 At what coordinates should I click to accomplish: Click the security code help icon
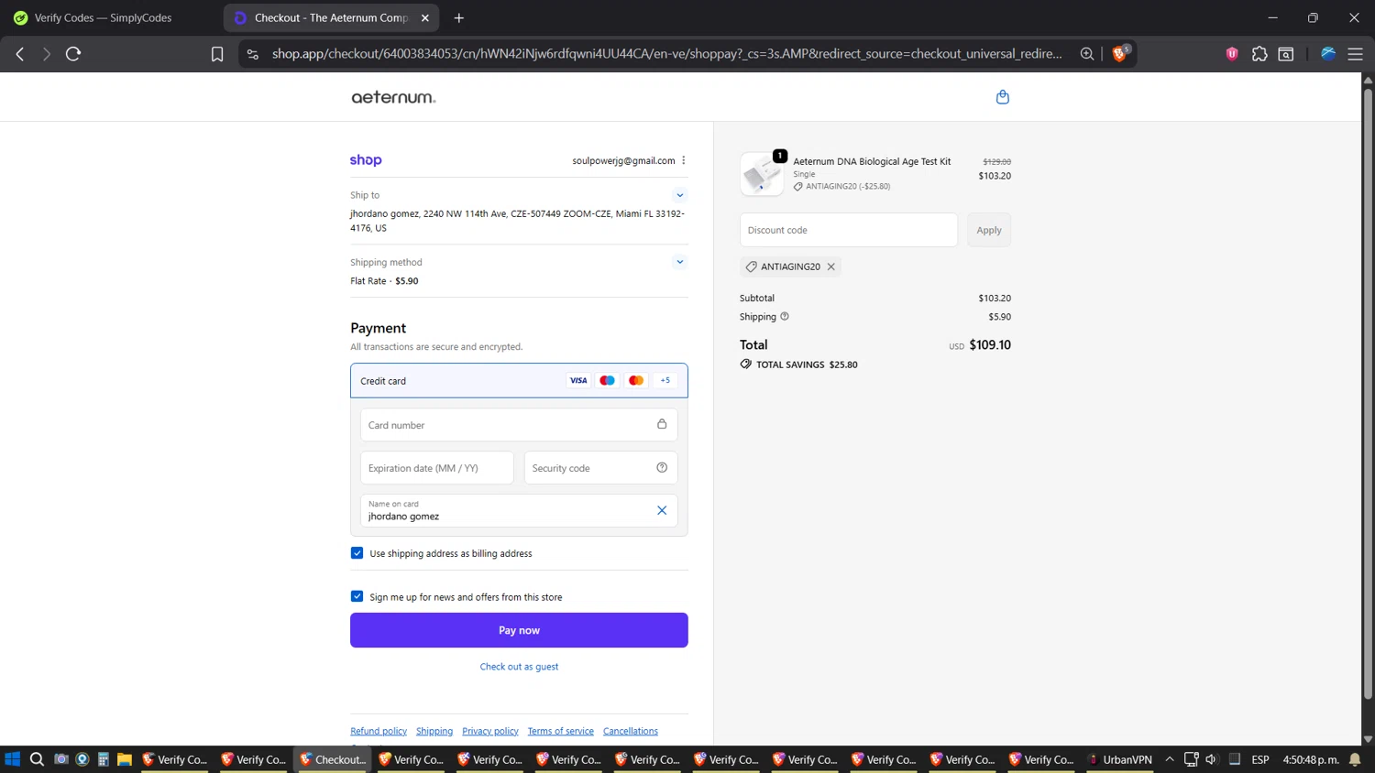662,468
